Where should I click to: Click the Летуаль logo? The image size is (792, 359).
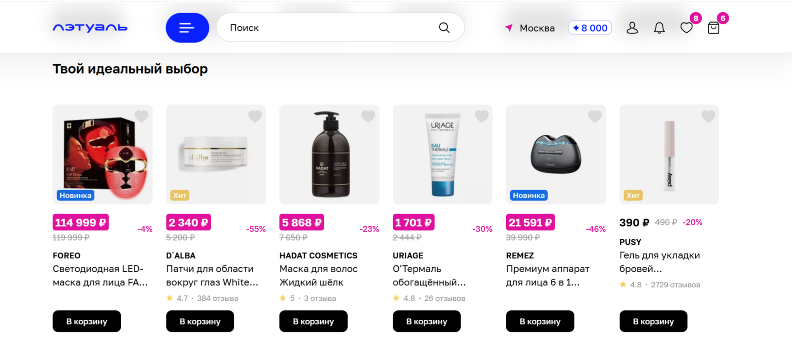click(x=90, y=28)
